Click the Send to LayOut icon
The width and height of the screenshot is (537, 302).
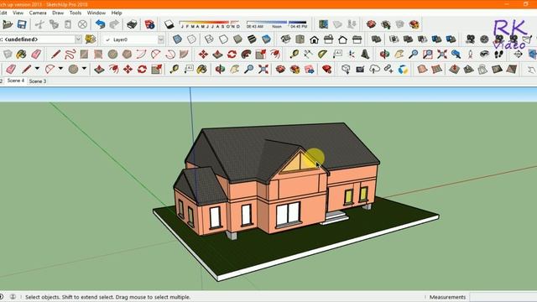point(310,69)
